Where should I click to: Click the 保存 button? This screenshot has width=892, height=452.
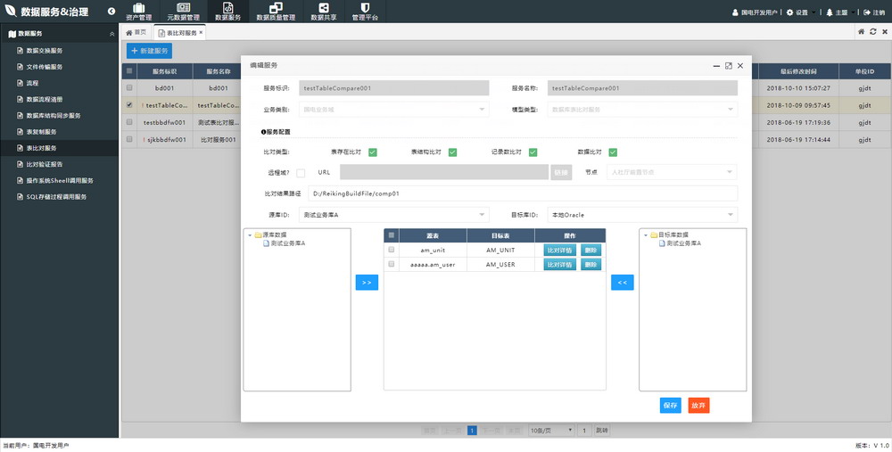(671, 406)
